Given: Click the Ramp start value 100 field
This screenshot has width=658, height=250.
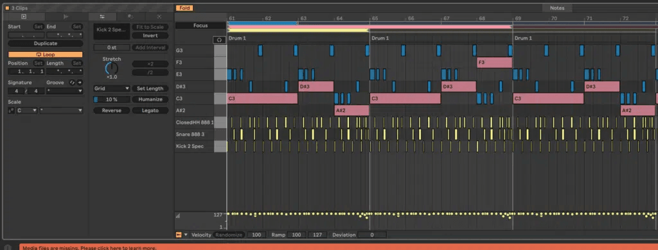Looking at the screenshot, I should pos(296,235).
